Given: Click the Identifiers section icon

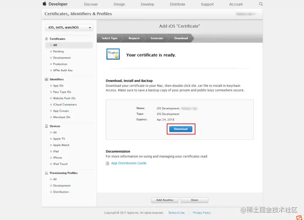Looking at the screenshot, I should [x=46, y=79].
